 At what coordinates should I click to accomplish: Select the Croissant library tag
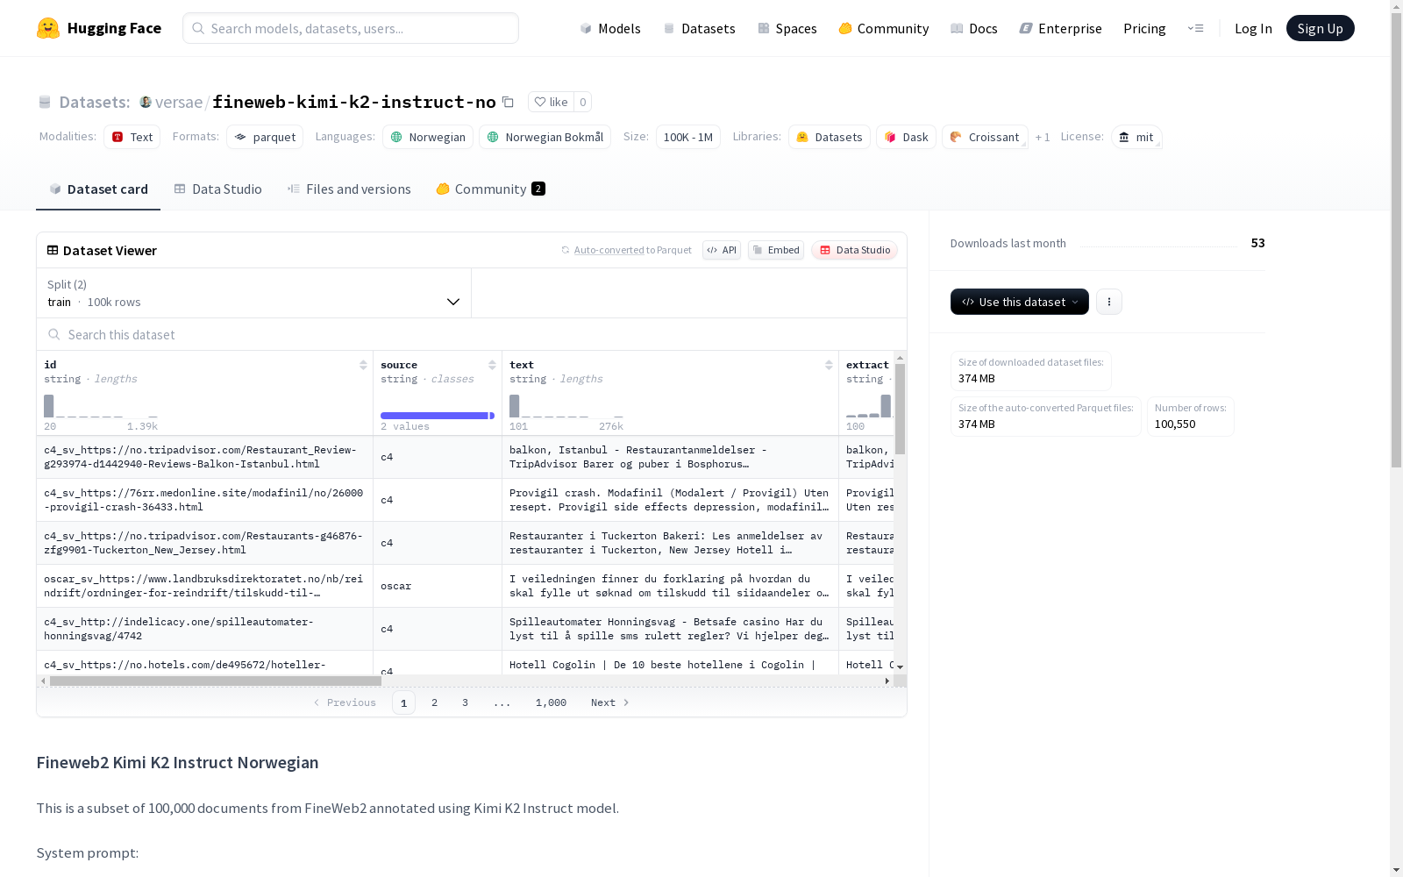point(985,137)
